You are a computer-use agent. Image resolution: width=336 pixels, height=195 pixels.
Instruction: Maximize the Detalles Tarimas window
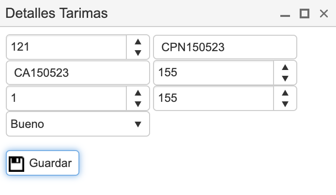pyautogui.click(x=304, y=14)
